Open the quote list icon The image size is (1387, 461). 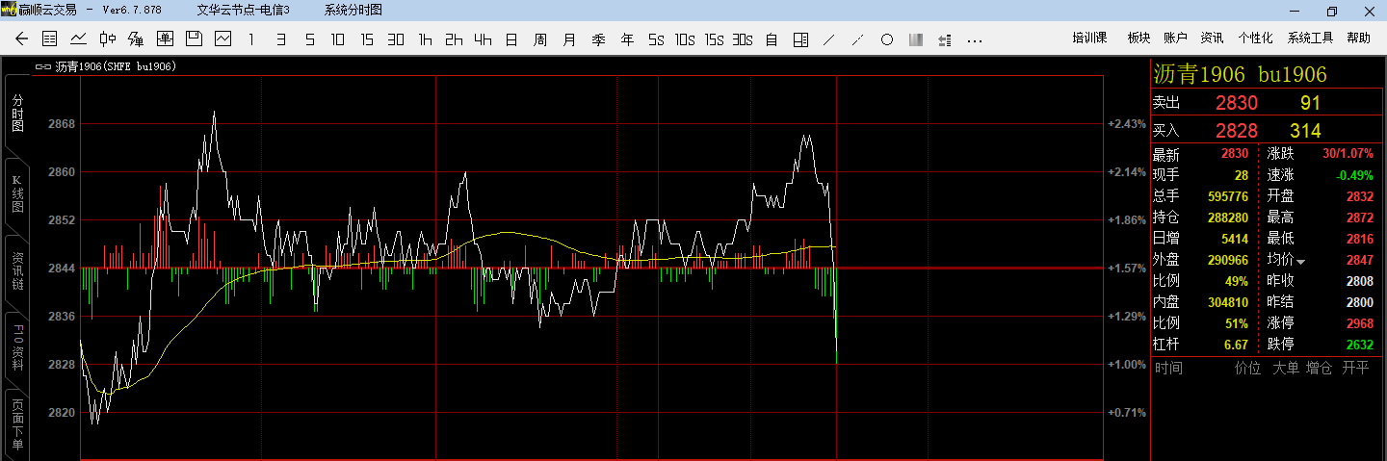point(50,39)
